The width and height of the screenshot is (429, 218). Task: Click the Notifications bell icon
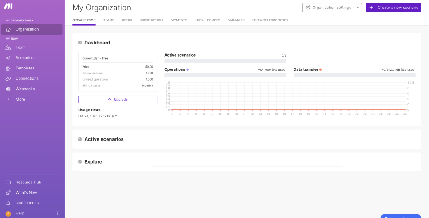(8, 203)
